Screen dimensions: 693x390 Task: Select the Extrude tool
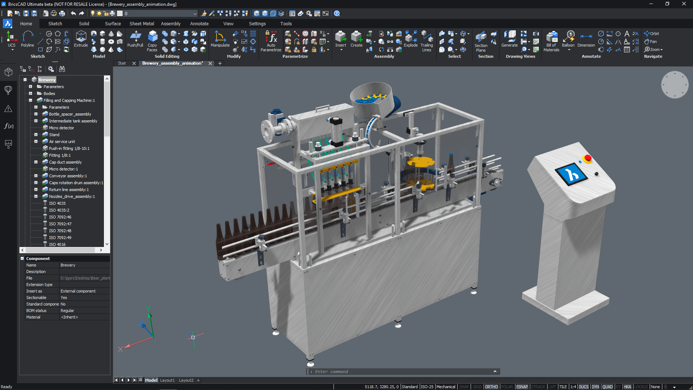(x=81, y=39)
